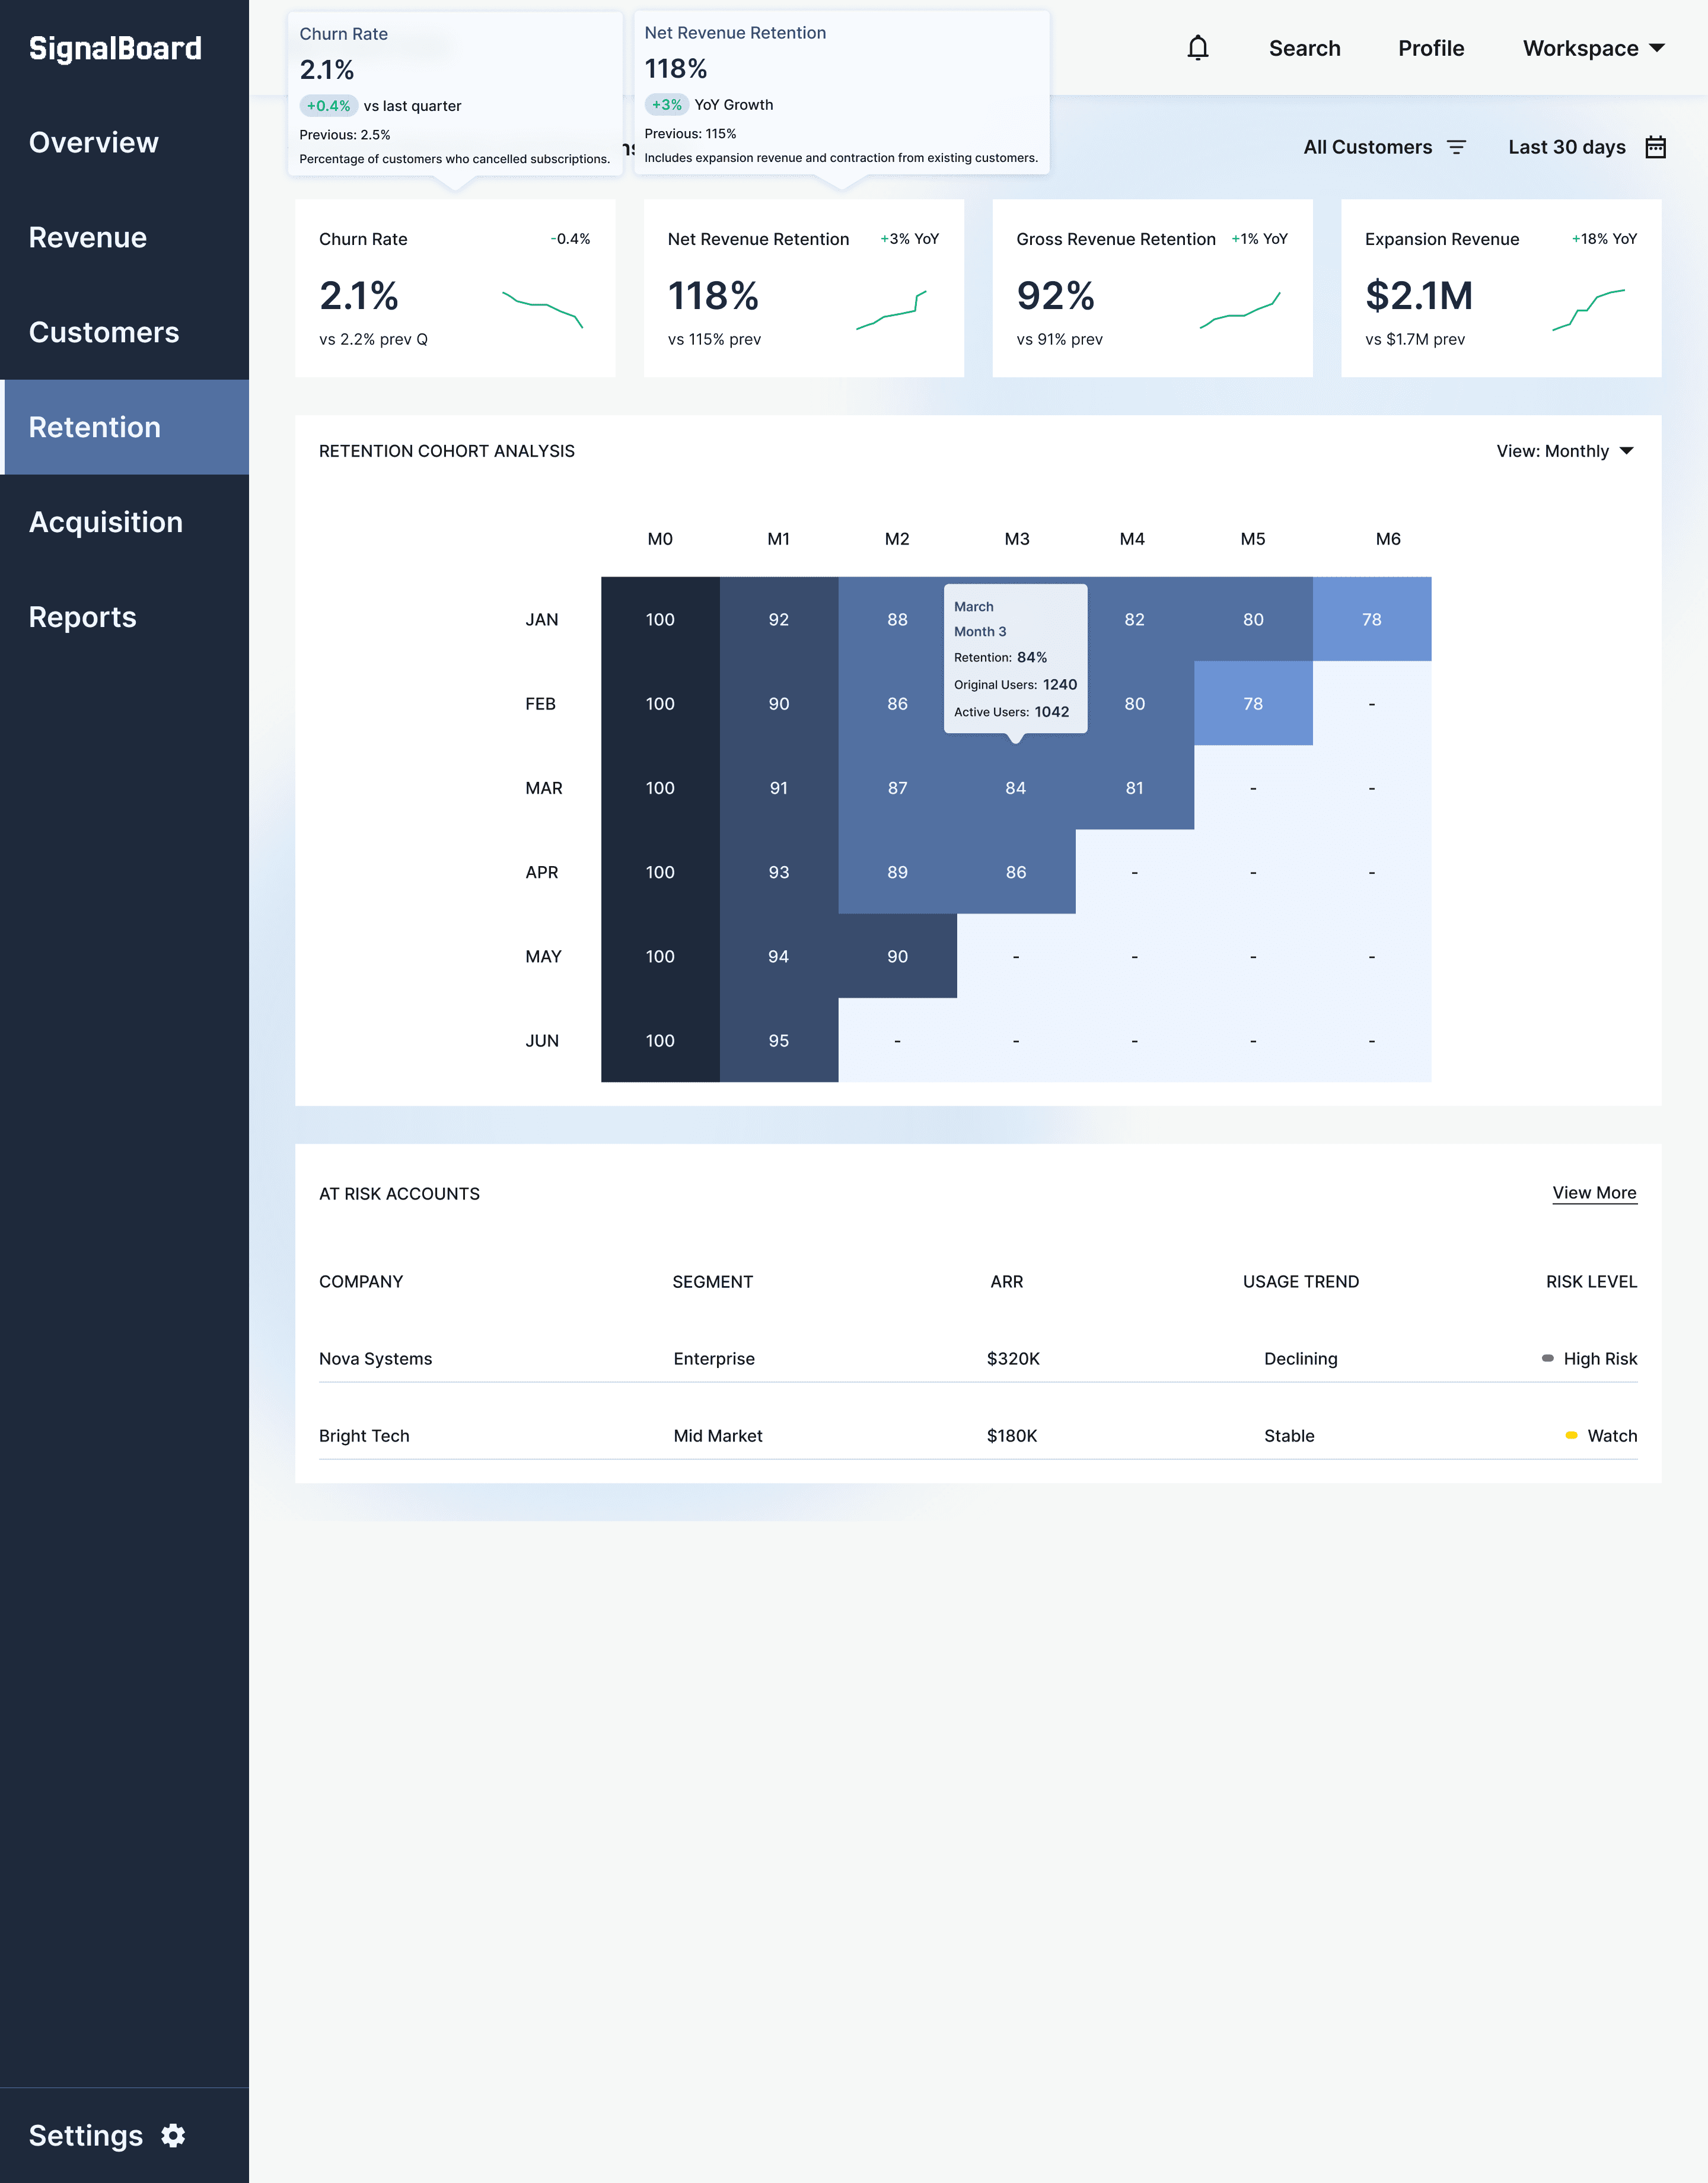Switch to the Reports page

coord(83,617)
